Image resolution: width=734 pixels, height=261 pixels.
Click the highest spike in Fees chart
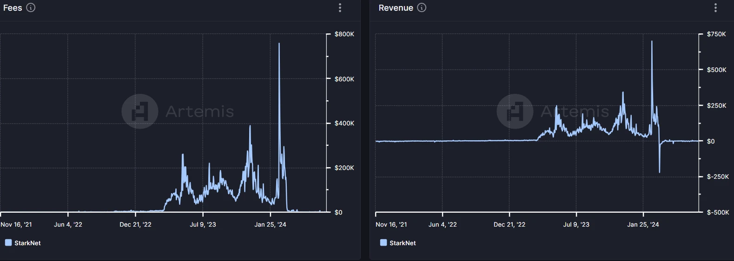click(279, 44)
